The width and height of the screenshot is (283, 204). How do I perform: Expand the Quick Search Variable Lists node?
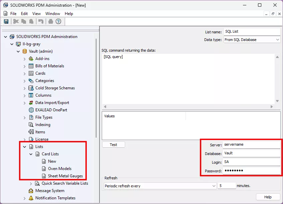(x=31, y=183)
